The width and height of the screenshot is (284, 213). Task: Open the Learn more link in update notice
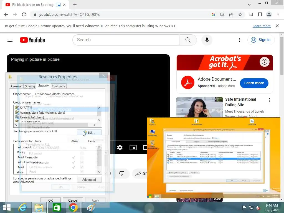click(262, 26)
